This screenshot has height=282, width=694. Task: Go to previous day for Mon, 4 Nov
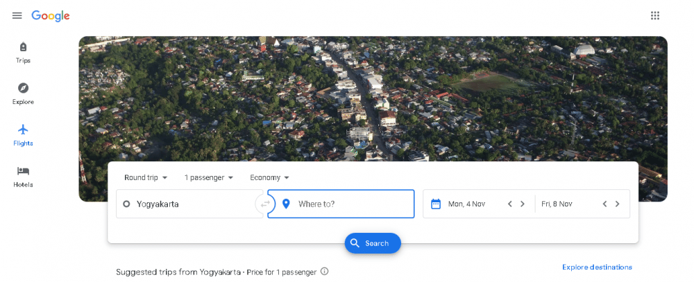point(510,204)
